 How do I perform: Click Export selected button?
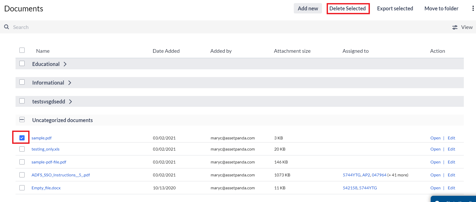pos(395,9)
